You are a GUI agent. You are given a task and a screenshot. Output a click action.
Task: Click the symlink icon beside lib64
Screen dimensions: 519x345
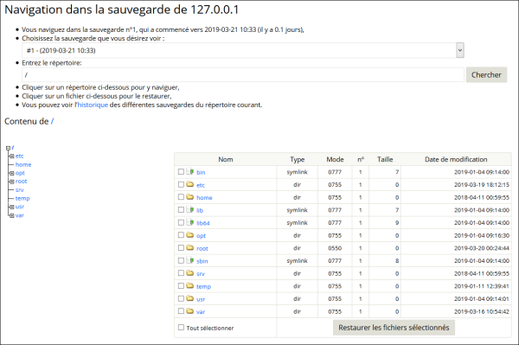(x=190, y=222)
